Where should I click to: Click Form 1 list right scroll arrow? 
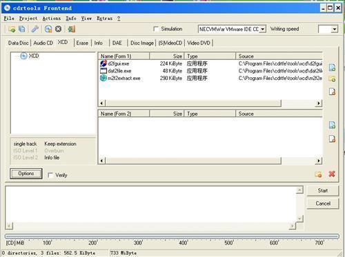point(319,103)
